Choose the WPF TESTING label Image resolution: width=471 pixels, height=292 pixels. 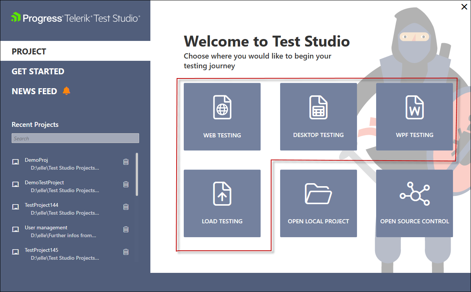click(x=415, y=135)
